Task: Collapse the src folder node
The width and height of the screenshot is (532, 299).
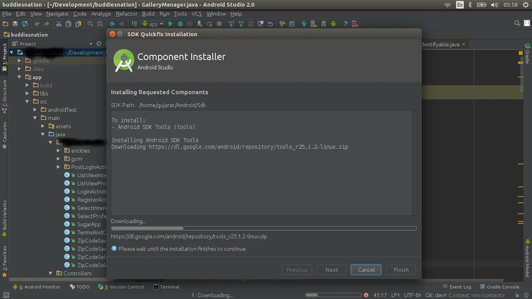Action: tap(27, 102)
